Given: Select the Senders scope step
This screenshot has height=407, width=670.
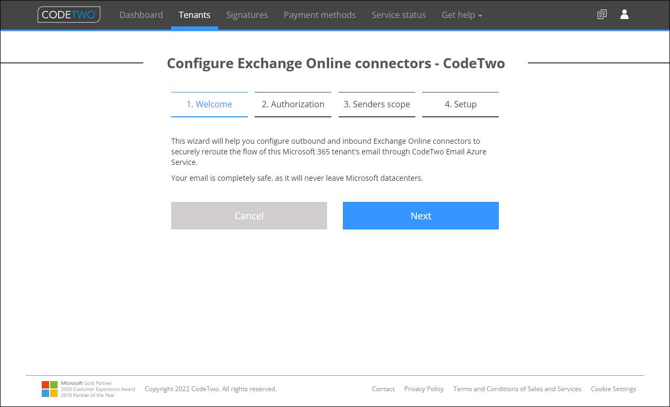Looking at the screenshot, I should click(x=377, y=104).
